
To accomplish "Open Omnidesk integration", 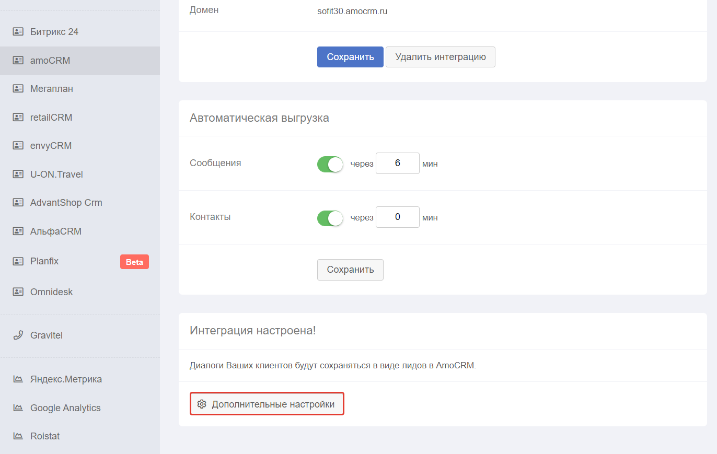I will pyautogui.click(x=80, y=292).
